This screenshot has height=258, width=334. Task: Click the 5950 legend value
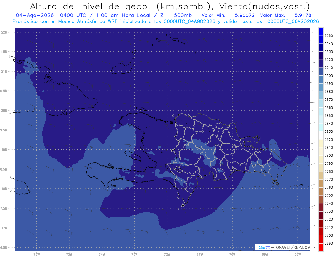[328, 36]
